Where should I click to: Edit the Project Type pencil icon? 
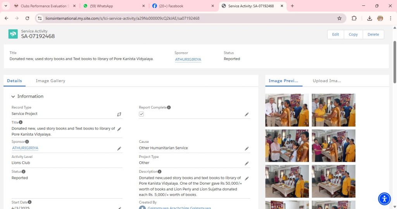tap(247, 163)
